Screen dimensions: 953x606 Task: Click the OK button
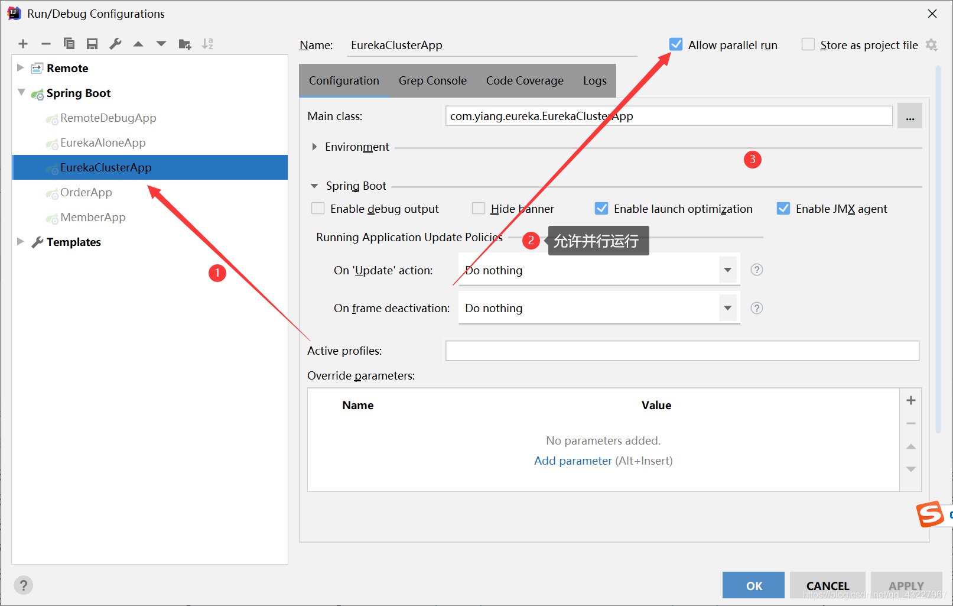(753, 585)
